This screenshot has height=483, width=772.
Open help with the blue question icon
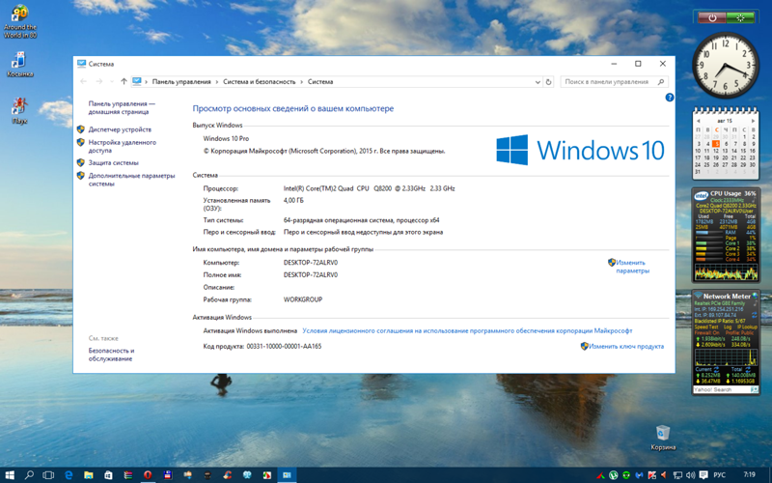pyautogui.click(x=669, y=98)
